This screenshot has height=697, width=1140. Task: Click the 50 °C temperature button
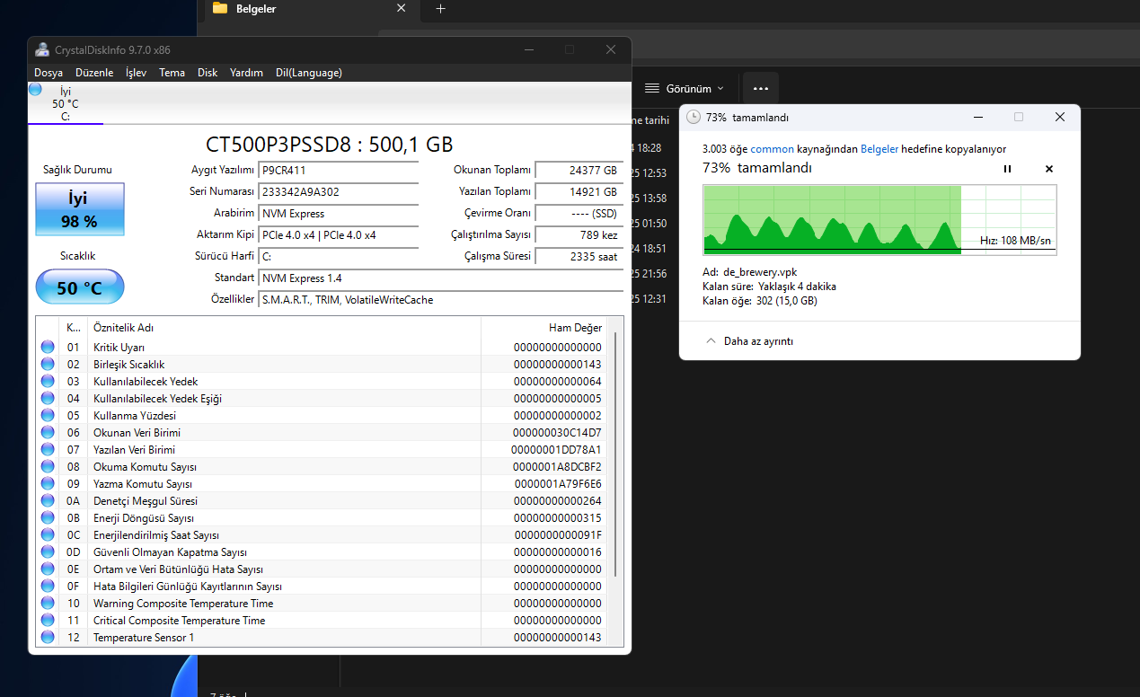[80, 287]
